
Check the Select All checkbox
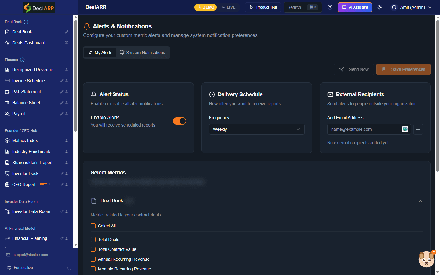93,226
